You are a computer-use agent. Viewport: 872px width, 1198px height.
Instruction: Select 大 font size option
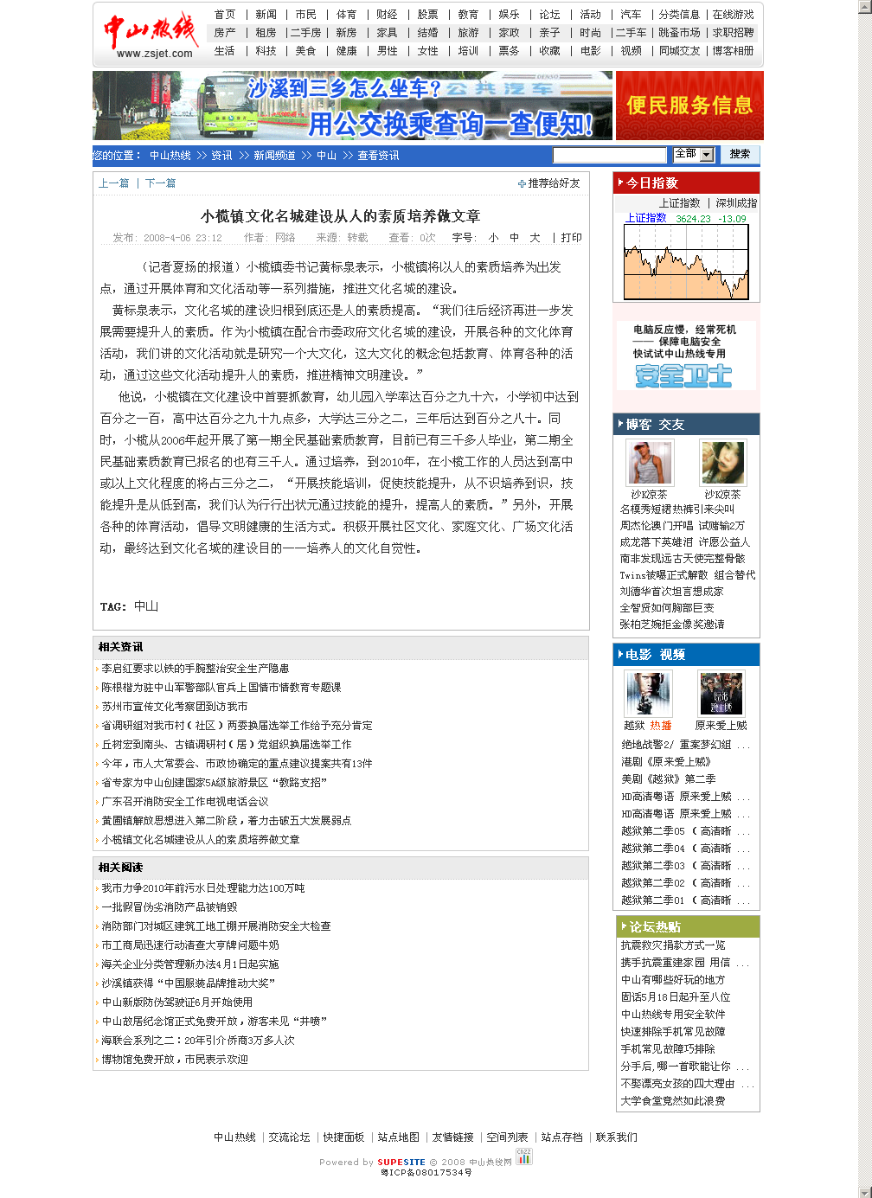pos(535,238)
